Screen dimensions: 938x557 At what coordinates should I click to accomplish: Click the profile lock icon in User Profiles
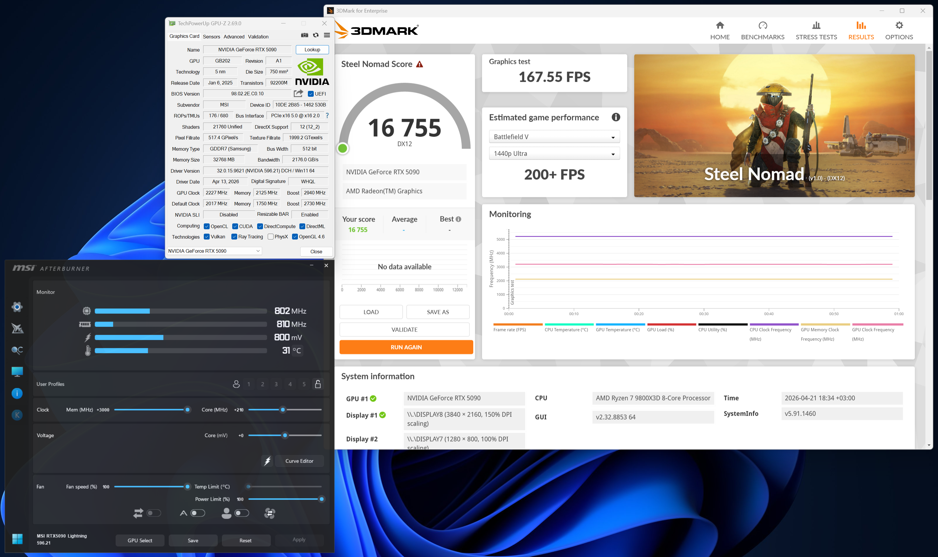(x=318, y=384)
